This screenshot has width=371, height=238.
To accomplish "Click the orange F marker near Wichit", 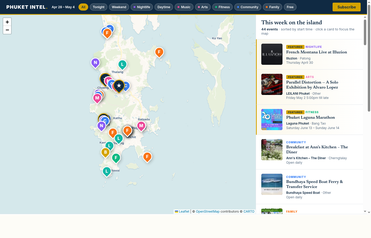I will [x=127, y=130].
